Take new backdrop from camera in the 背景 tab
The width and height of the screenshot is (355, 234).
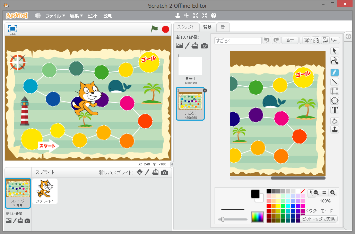204,46
